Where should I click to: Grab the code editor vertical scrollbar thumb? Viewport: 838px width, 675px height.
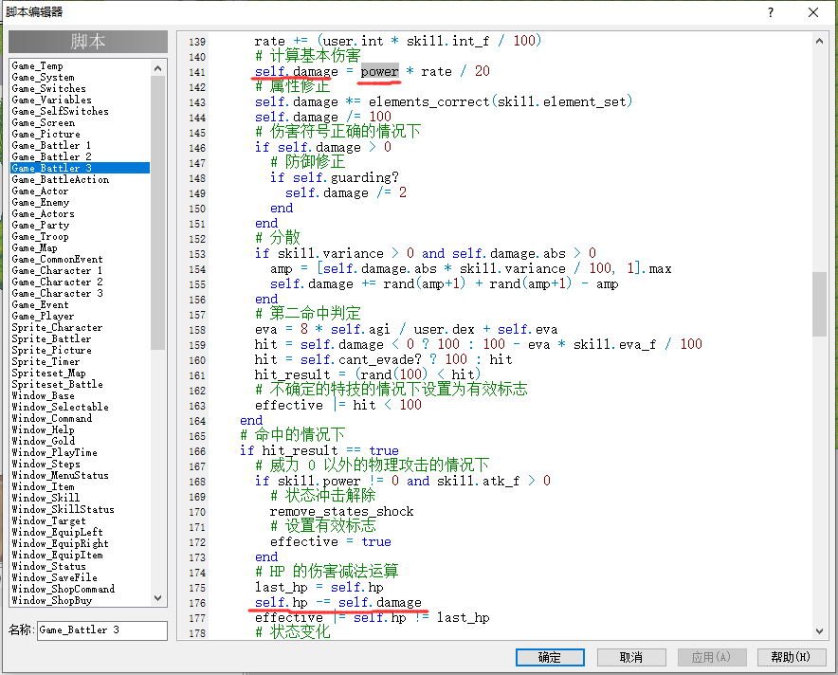[819, 304]
